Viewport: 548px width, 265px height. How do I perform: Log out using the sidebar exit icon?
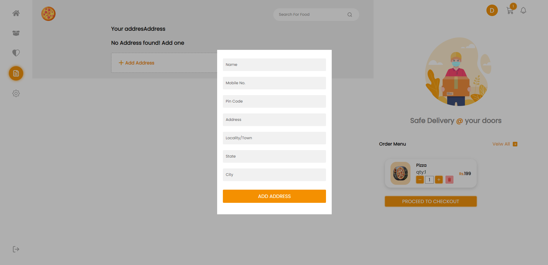tap(16, 249)
